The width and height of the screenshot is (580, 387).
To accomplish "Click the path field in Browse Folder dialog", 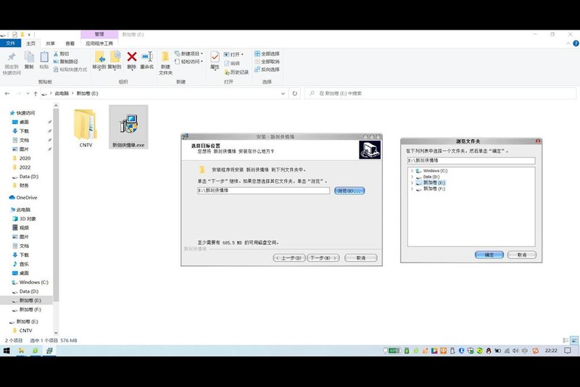I will pyautogui.click(x=471, y=160).
